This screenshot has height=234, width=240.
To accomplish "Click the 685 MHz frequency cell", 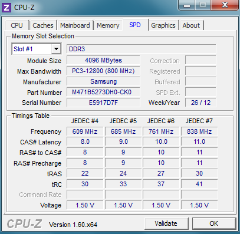I will (123, 131).
